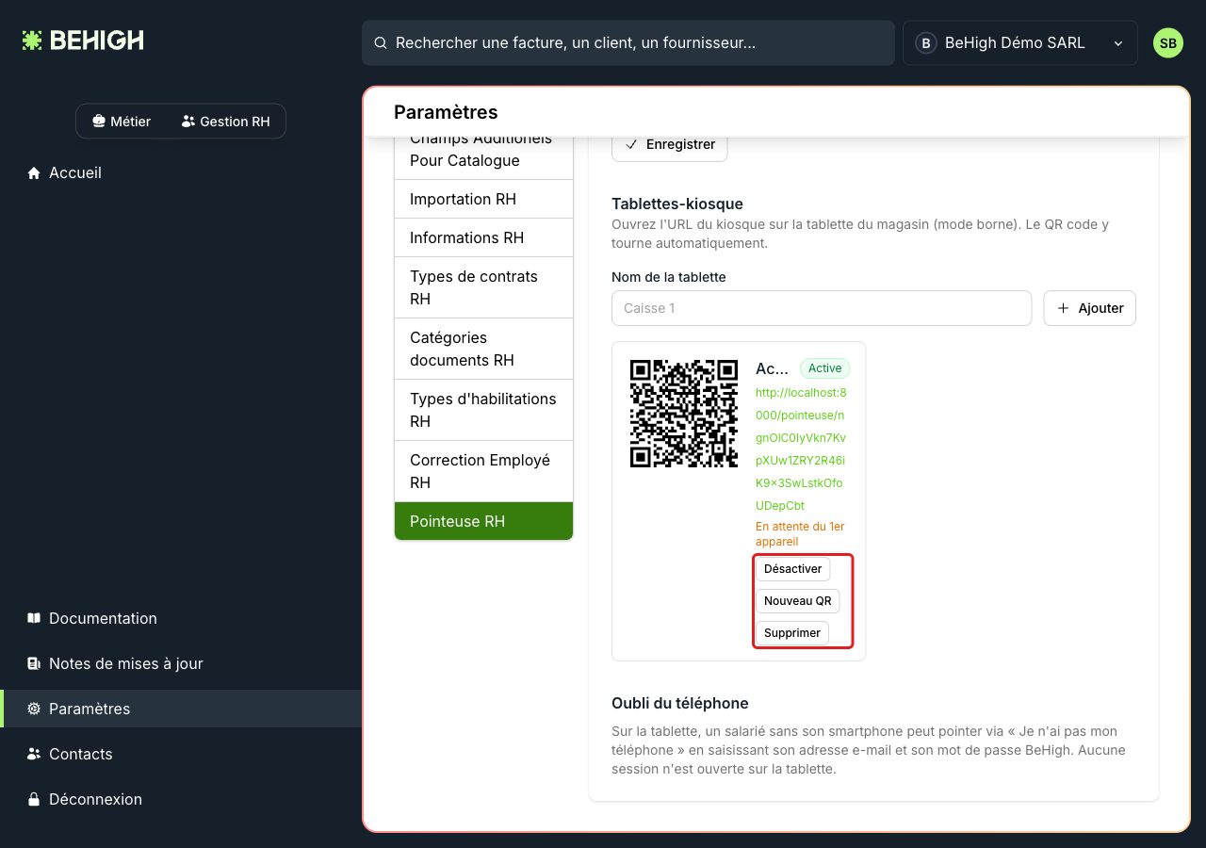Click the En attente du 1er appareil text

tap(800, 534)
